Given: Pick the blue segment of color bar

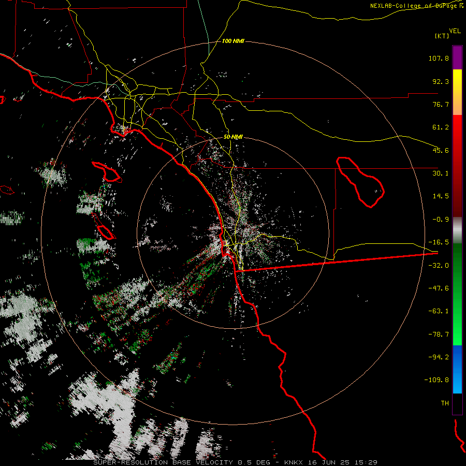Looking at the screenshot, I should click(x=457, y=369).
